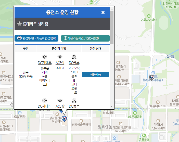This screenshot has width=179, height=142.
Task: Click 푸르지오 아파트 building icon
Action: point(4,94)
